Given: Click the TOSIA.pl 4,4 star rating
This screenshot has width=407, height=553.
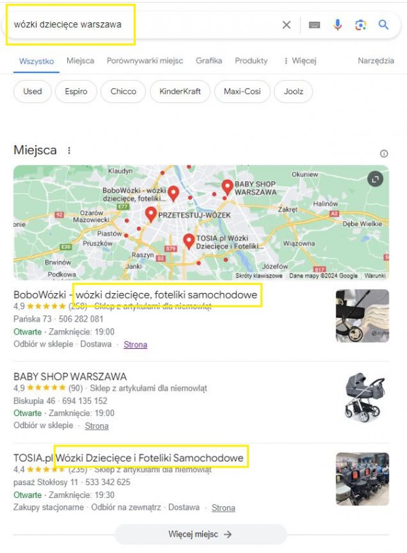Looking at the screenshot, I should click(x=39, y=470).
